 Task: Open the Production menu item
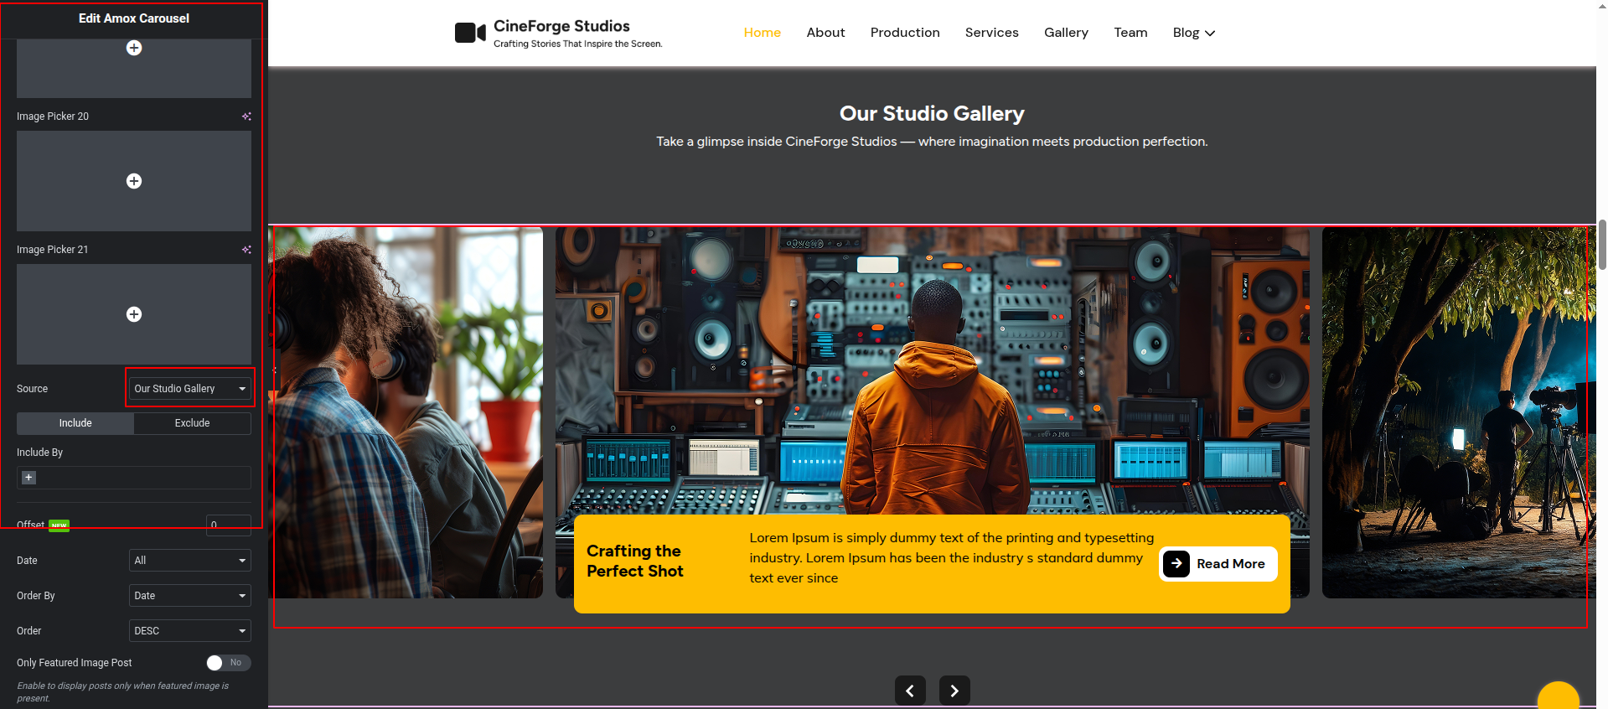pyautogui.click(x=905, y=33)
